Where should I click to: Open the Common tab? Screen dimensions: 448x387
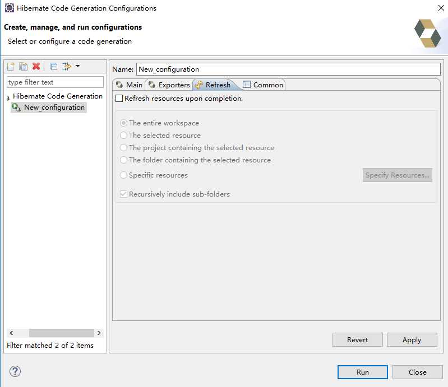coord(263,85)
